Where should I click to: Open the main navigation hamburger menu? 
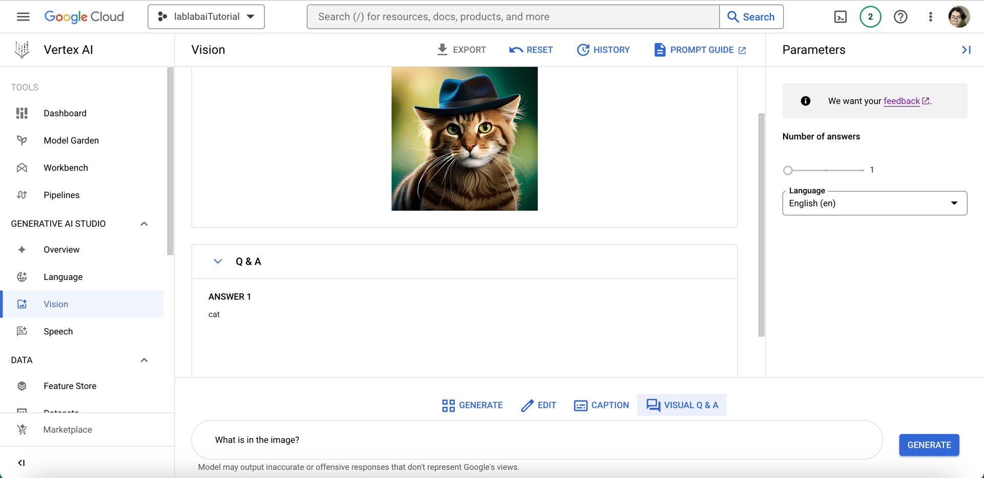23,17
